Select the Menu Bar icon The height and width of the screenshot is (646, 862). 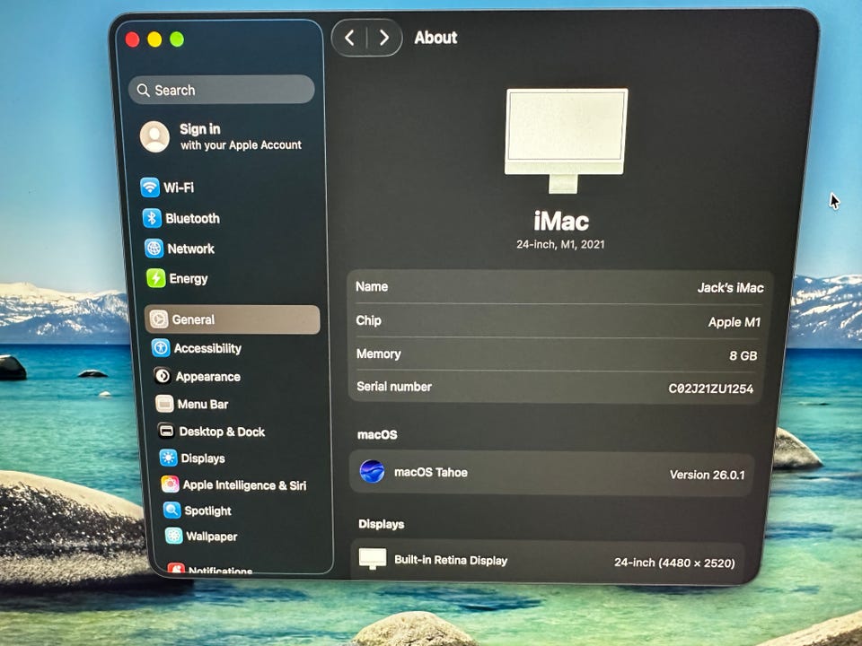164,404
